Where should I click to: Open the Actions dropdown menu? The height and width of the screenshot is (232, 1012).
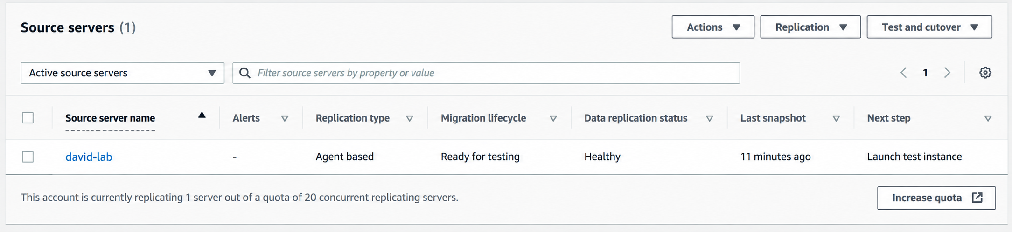pyautogui.click(x=713, y=27)
